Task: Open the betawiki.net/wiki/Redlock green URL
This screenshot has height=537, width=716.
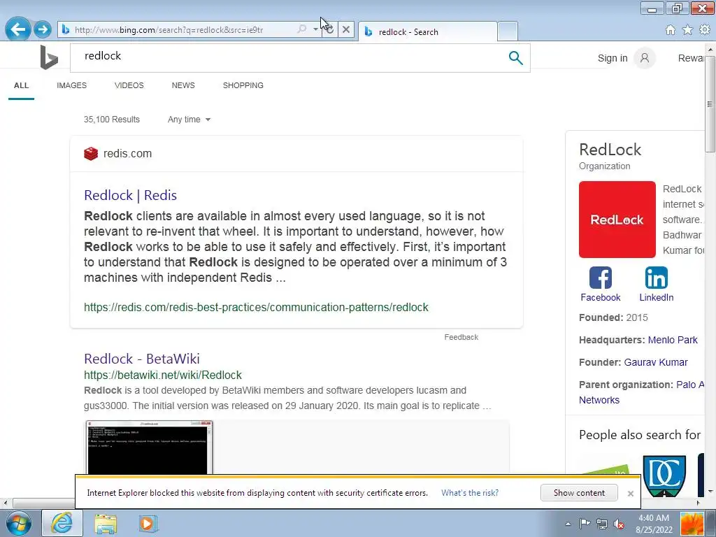Action: pos(162,375)
